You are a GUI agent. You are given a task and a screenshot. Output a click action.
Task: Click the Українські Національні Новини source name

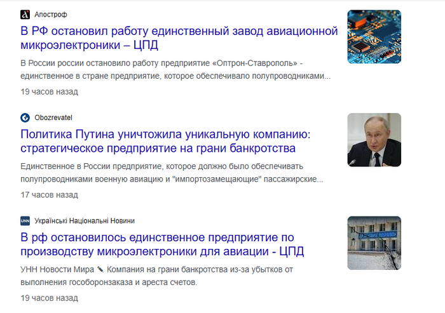tap(85, 220)
